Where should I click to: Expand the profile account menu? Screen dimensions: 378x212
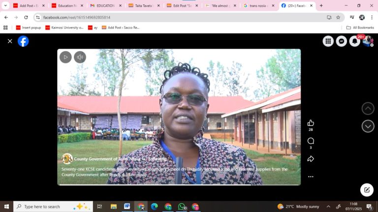click(x=368, y=41)
